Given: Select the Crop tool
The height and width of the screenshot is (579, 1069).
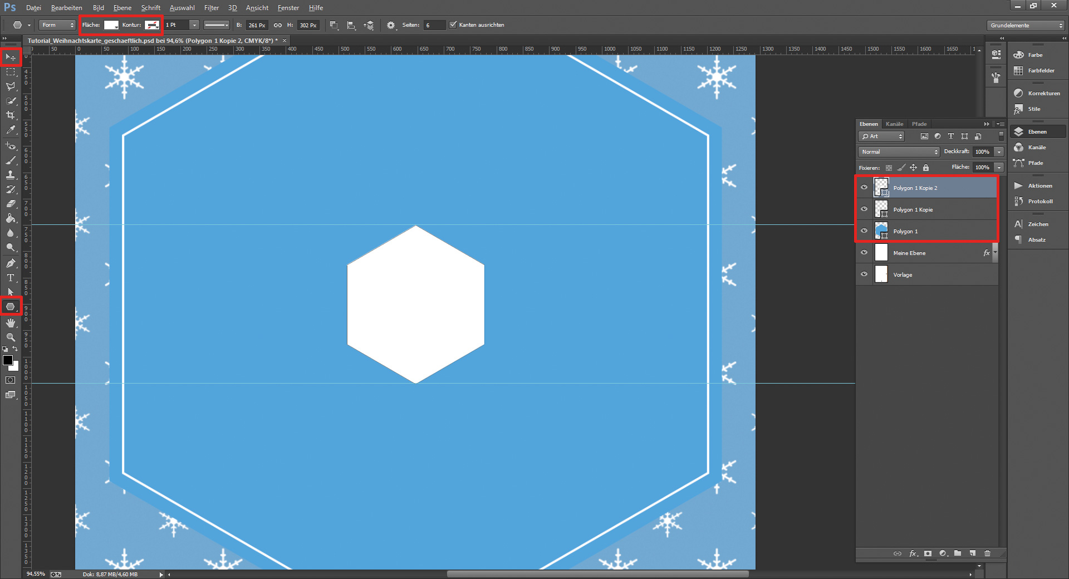Looking at the screenshot, I should [11, 115].
